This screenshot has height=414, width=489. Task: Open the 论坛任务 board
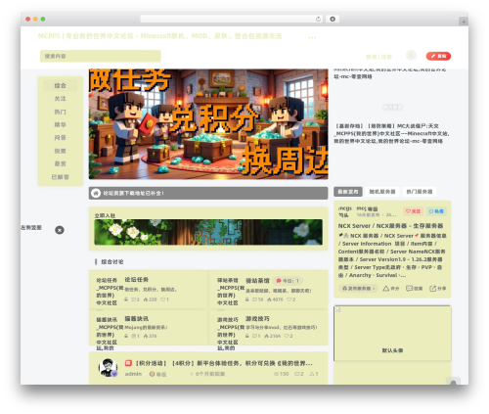tap(137, 280)
